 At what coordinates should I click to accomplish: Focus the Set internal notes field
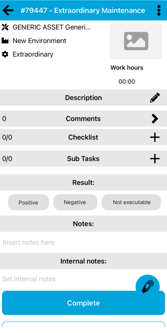click(68, 279)
